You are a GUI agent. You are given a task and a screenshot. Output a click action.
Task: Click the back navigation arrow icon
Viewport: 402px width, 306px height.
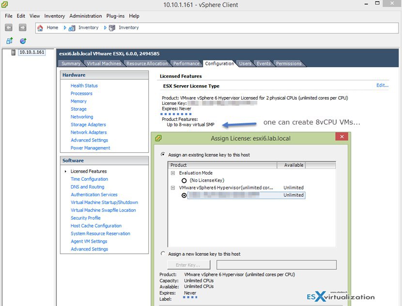(x=8, y=28)
